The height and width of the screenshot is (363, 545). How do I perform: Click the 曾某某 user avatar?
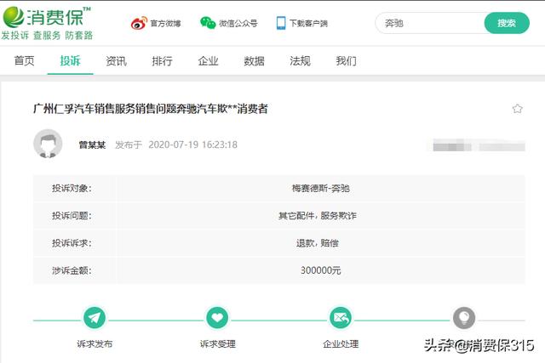point(48,144)
